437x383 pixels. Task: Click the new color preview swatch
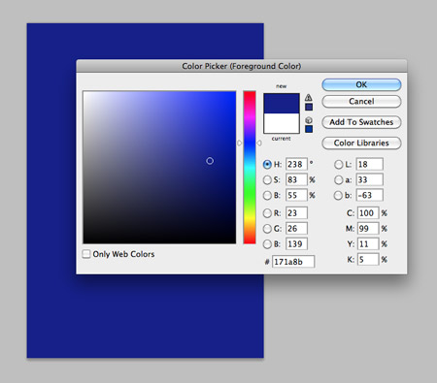(x=282, y=104)
